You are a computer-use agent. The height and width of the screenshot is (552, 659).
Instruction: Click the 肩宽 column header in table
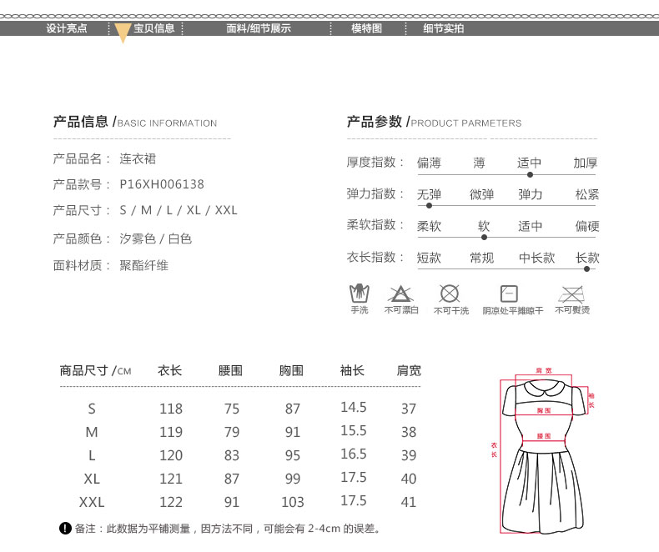point(409,370)
